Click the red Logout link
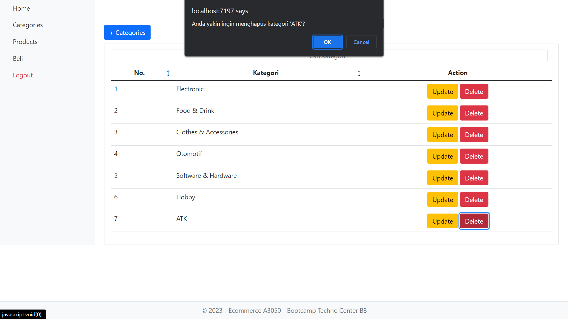This screenshot has height=319, width=568. tap(23, 75)
